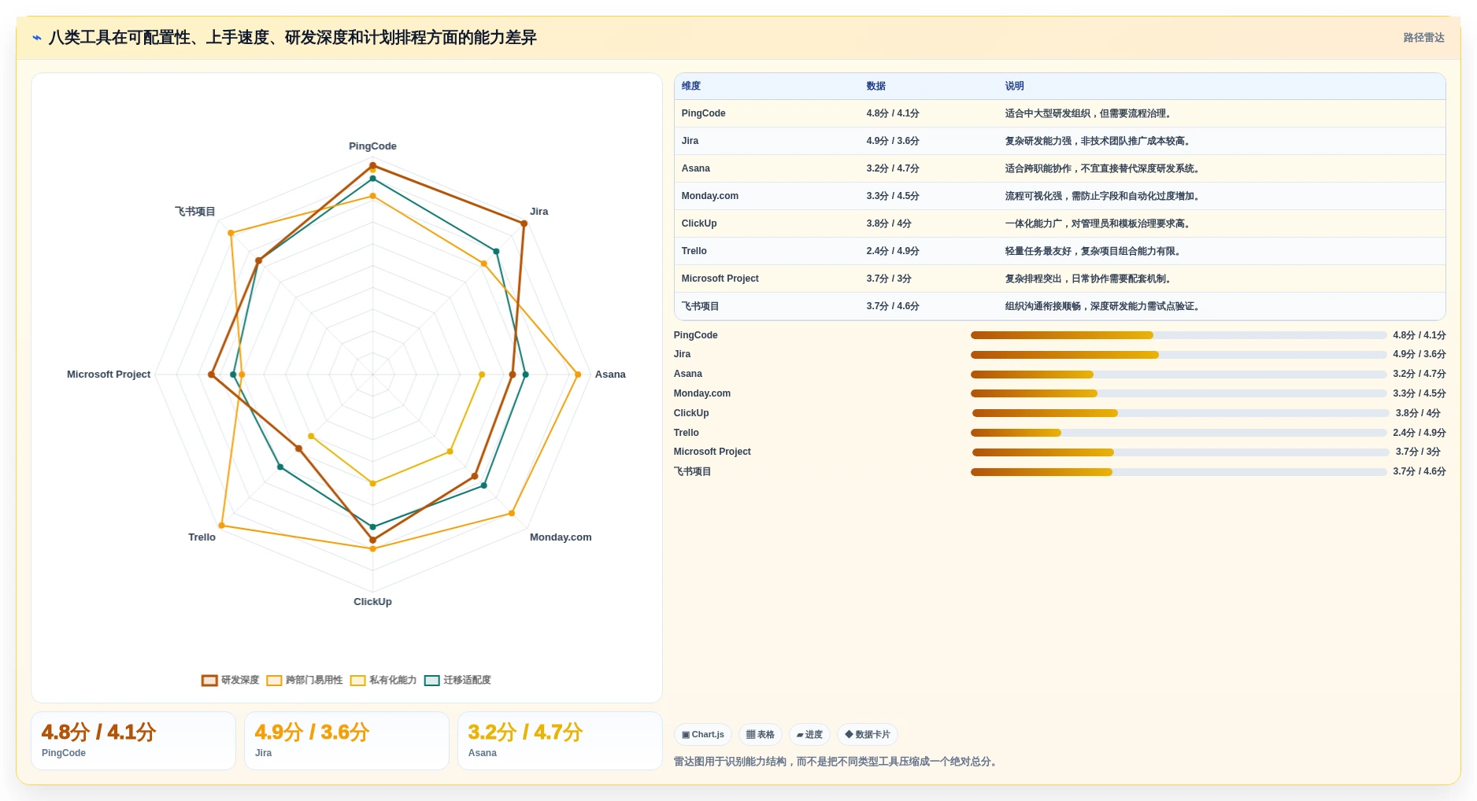Click the Asana axis label on radar
Screen dimensions: 1477x801
(x=610, y=375)
